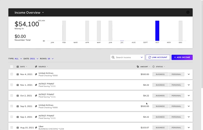Click the page vertical scrollbar
Screen dimensions: 203x130
(202, 44)
